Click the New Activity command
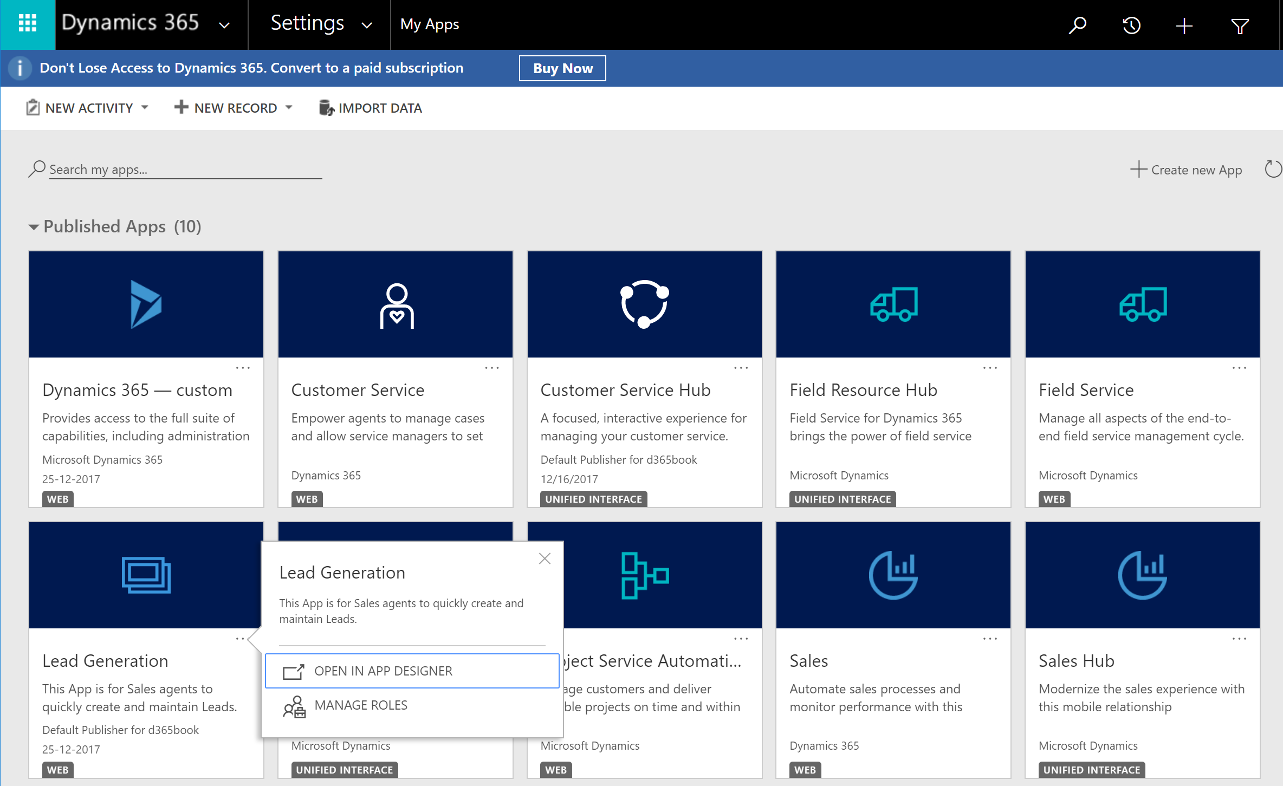The width and height of the screenshot is (1283, 786). coord(80,108)
